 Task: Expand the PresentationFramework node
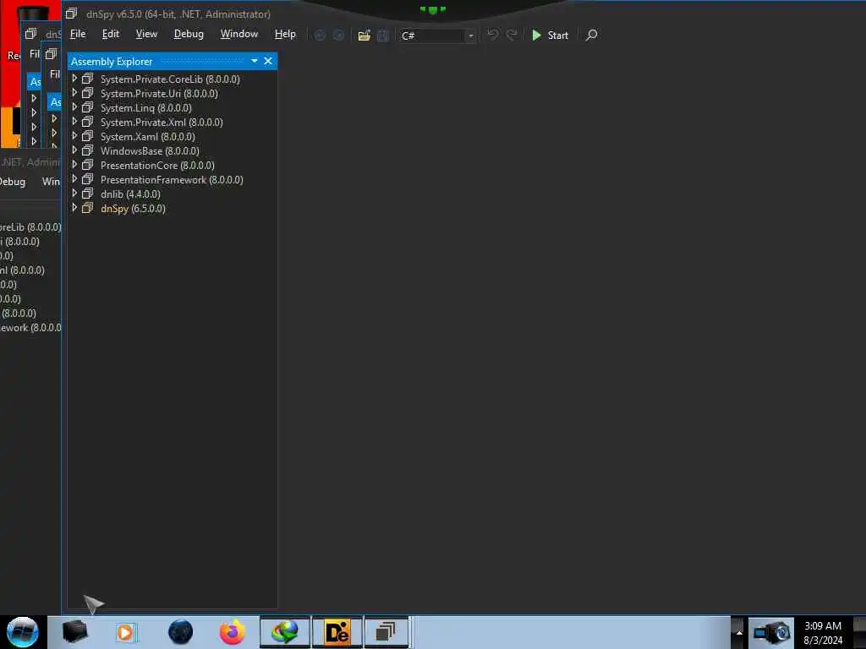point(74,179)
